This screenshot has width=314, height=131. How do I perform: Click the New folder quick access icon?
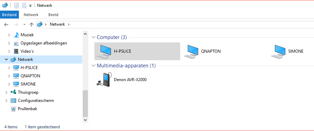24,5
